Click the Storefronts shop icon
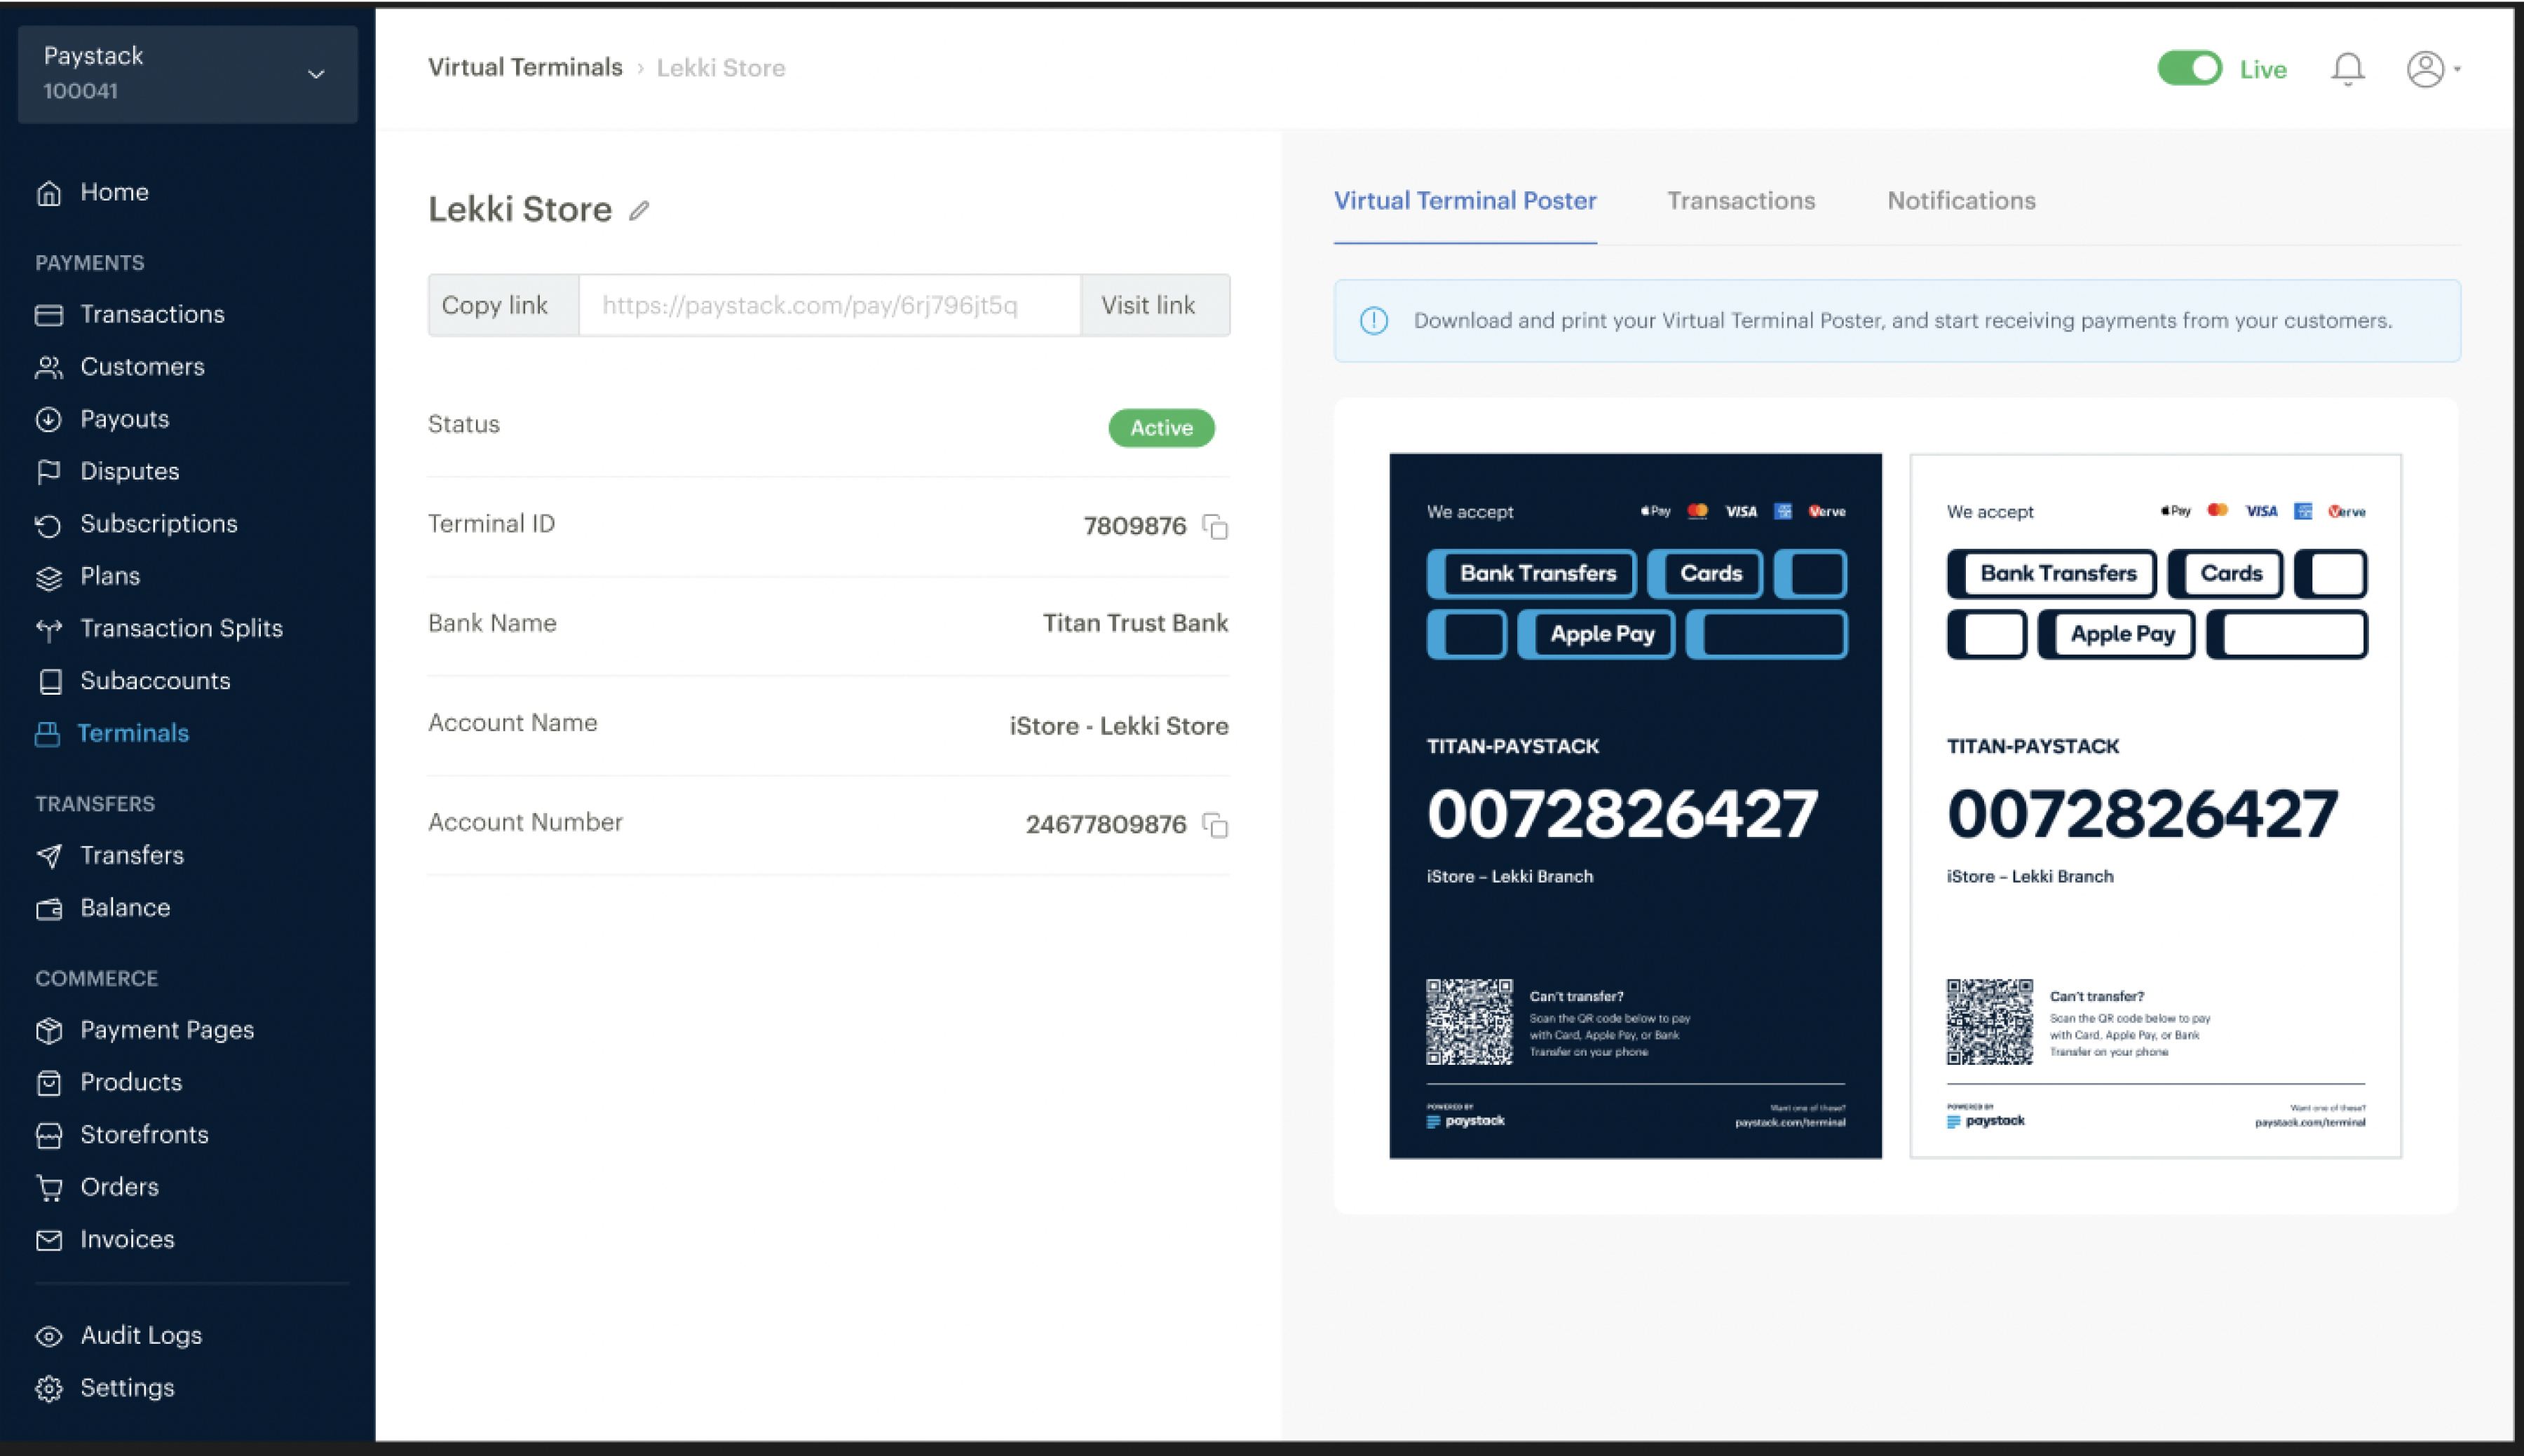2524x1456 pixels. 49,1135
